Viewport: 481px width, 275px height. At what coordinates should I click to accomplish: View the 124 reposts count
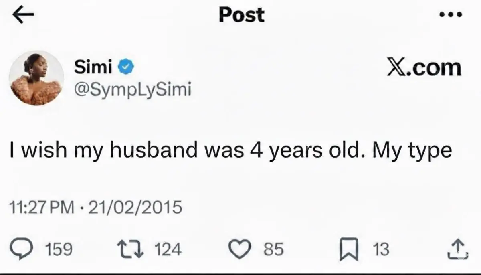(x=168, y=250)
